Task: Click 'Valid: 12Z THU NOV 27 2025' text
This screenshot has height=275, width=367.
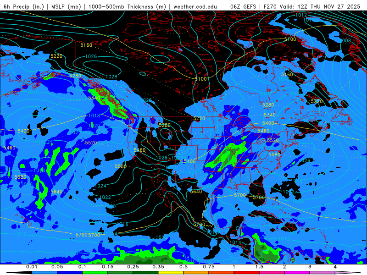Action: (x=319, y=6)
